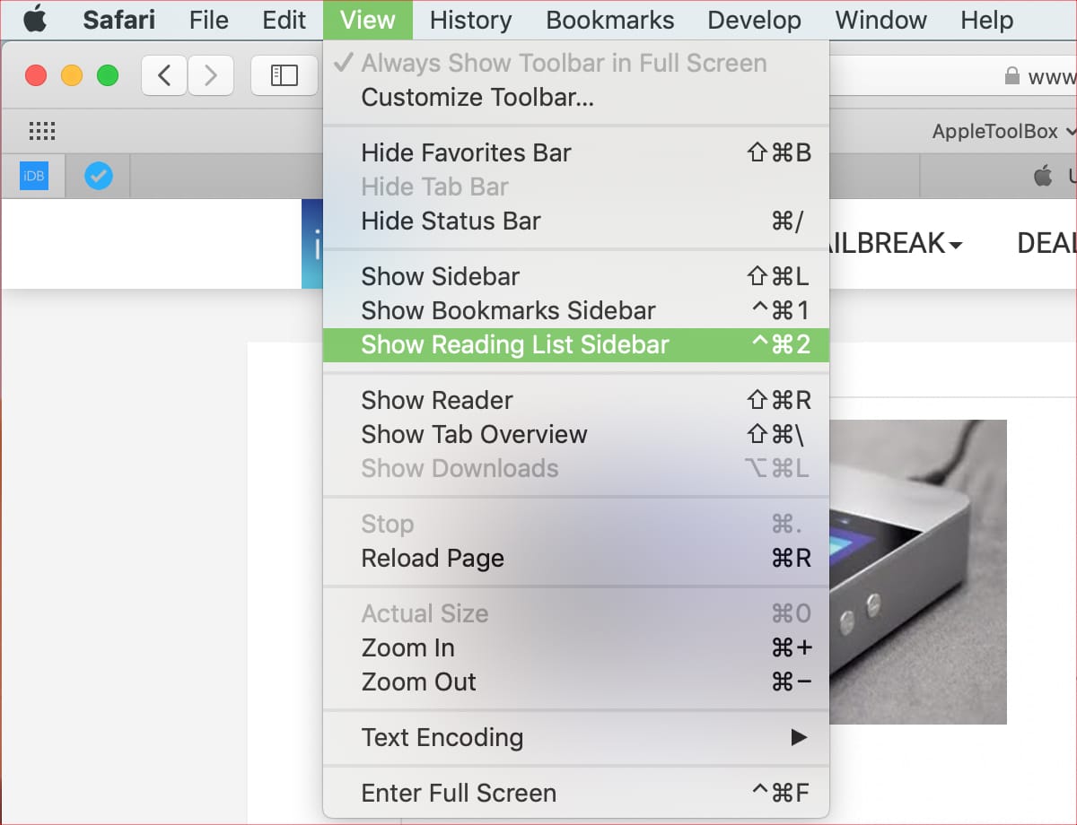Select Zoom Out
Viewport: 1077px width, 825px height.
click(576, 682)
